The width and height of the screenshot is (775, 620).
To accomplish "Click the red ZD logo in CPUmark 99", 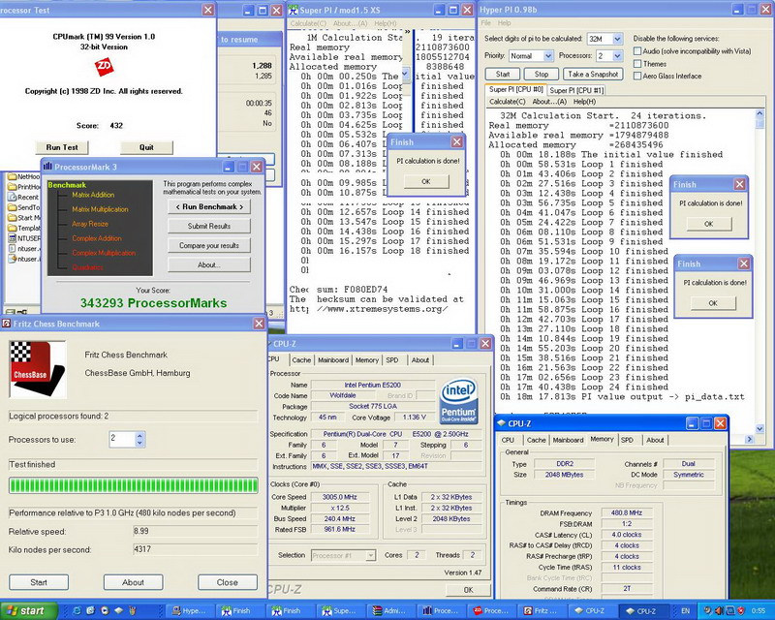I will 103,65.
